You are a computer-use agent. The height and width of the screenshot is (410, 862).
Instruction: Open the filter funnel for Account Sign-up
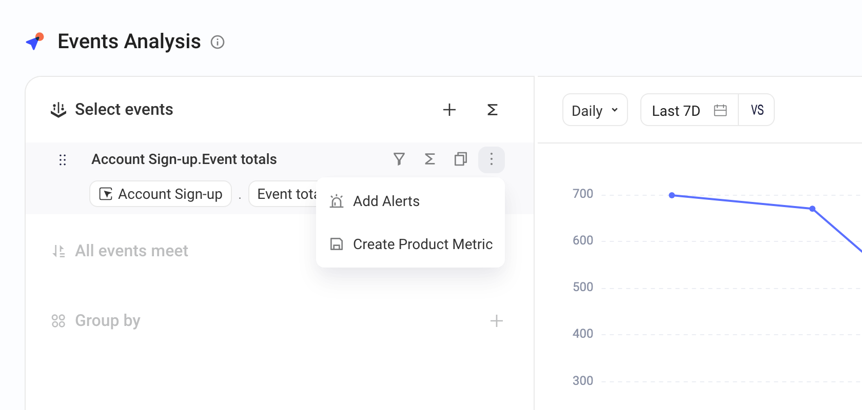[399, 159]
